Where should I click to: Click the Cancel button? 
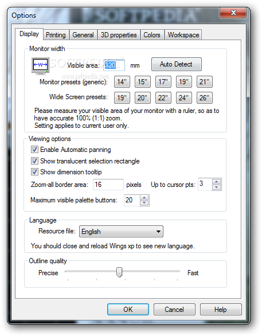174,310
